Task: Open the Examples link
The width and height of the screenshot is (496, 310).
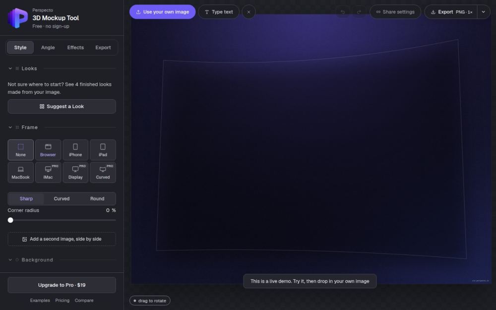Action: (40, 301)
